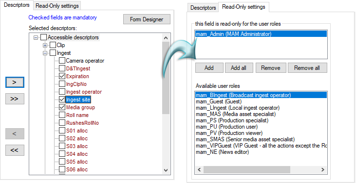Select mam_LIngest (Local ingest operator) role
Screen dimensions: 356x183
pyautogui.click(x=261, y=108)
